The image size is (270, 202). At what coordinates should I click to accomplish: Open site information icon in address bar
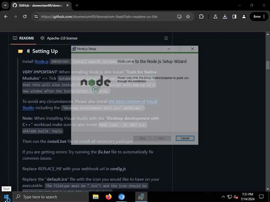pos(36,17)
